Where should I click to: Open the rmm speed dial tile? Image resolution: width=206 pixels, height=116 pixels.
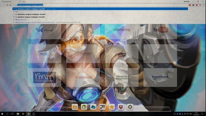[44, 77]
